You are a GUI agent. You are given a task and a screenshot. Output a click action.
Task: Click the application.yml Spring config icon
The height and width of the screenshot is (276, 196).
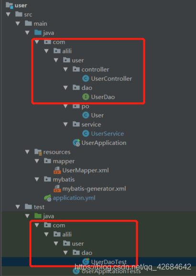48,198
